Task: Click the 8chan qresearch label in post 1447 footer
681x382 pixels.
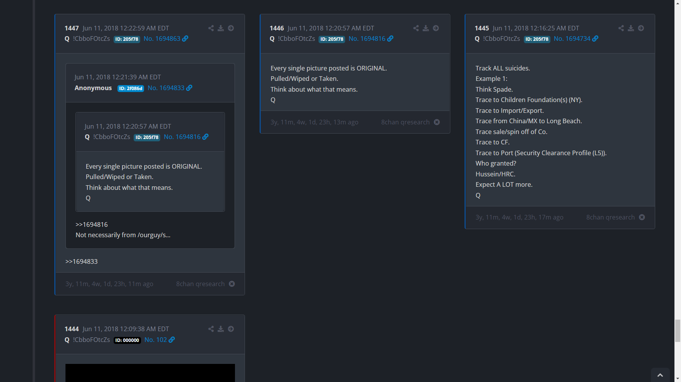Action: [200, 284]
